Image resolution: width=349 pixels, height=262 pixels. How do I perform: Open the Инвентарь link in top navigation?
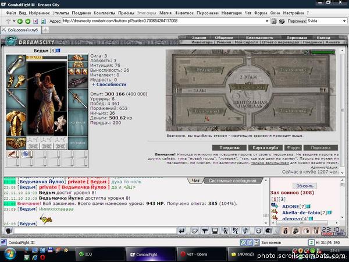202,42
